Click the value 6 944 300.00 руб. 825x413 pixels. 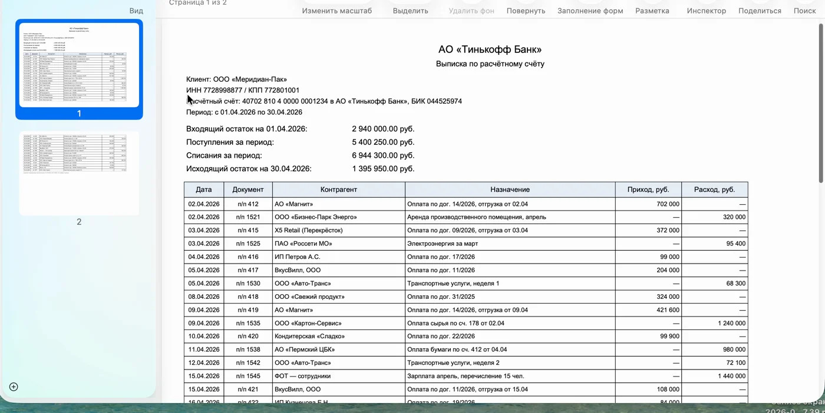pos(383,155)
